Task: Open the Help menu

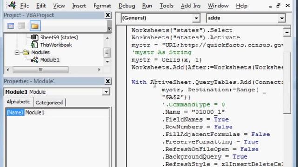Action: [x=242, y=6]
